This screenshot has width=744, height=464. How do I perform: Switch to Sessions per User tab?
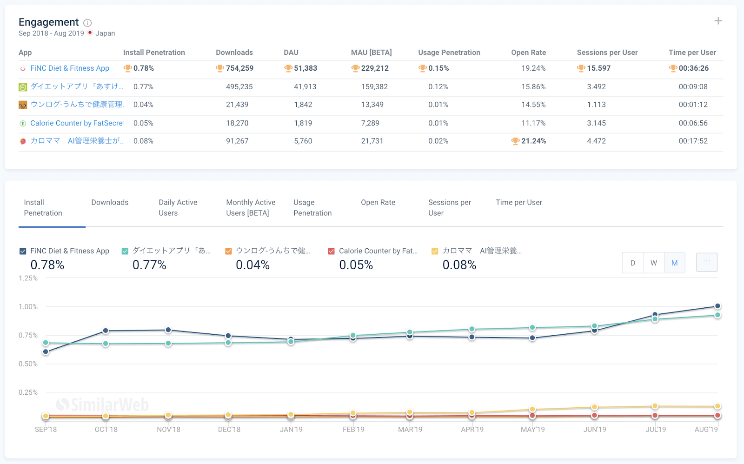pos(450,208)
